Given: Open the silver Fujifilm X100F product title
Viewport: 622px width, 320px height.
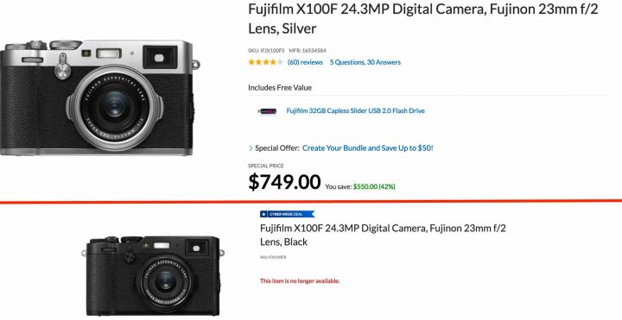Looking at the screenshot, I should point(422,19).
